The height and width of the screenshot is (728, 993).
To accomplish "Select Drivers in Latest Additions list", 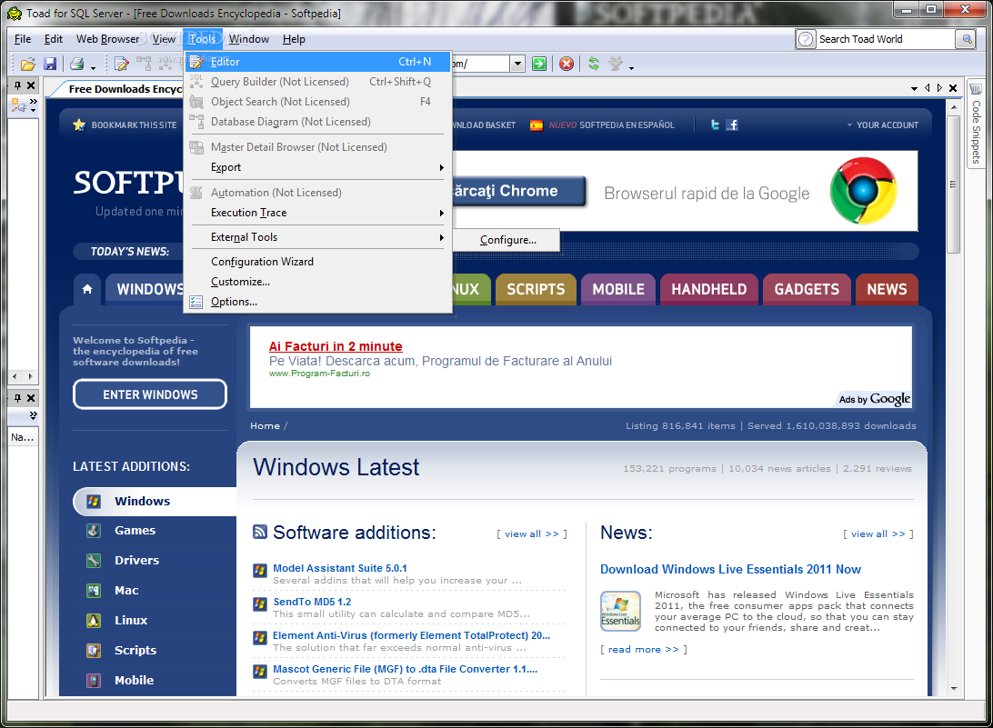I will coord(136,560).
